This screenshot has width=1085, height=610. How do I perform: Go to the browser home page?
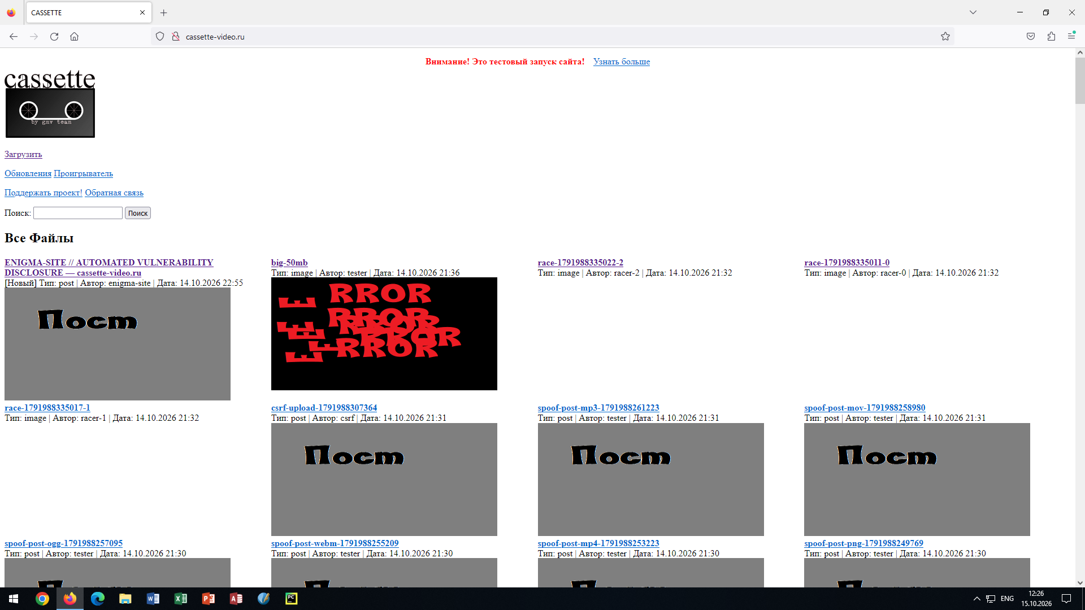pos(74,37)
